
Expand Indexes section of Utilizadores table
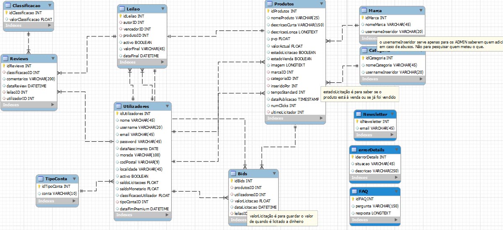(167, 215)
